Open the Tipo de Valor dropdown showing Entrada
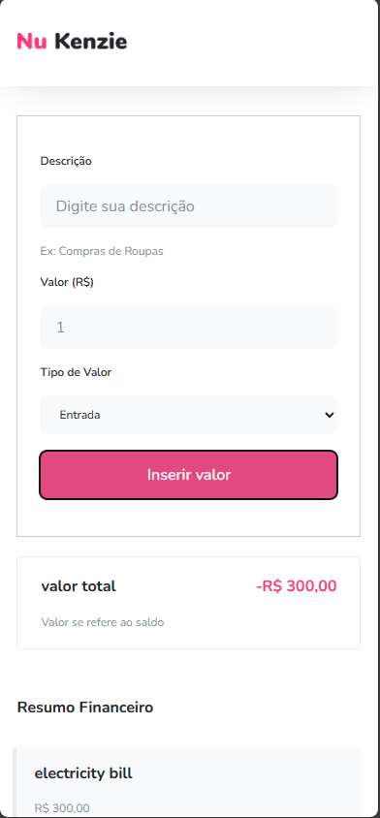Viewport: 380px width, 818px height. tap(188, 415)
